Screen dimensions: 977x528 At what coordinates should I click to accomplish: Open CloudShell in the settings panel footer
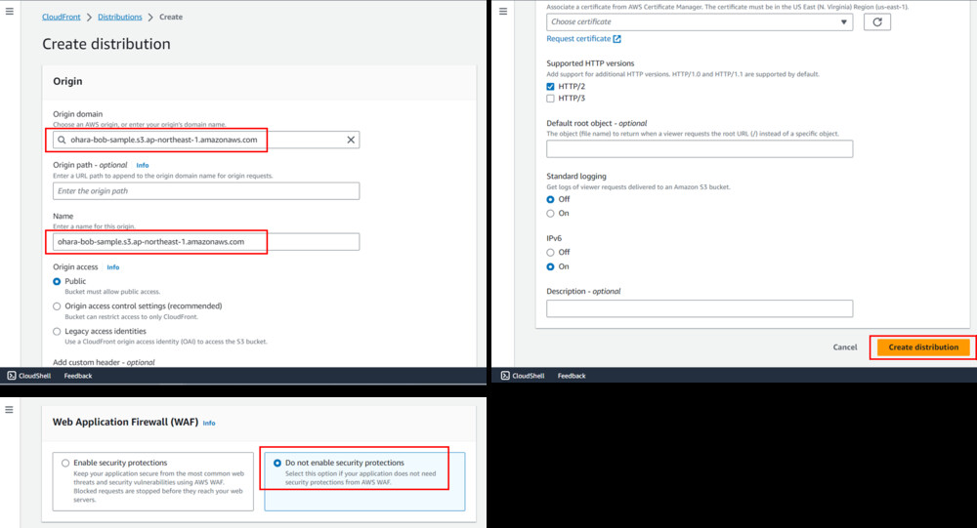pyautogui.click(x=523, y=376)
